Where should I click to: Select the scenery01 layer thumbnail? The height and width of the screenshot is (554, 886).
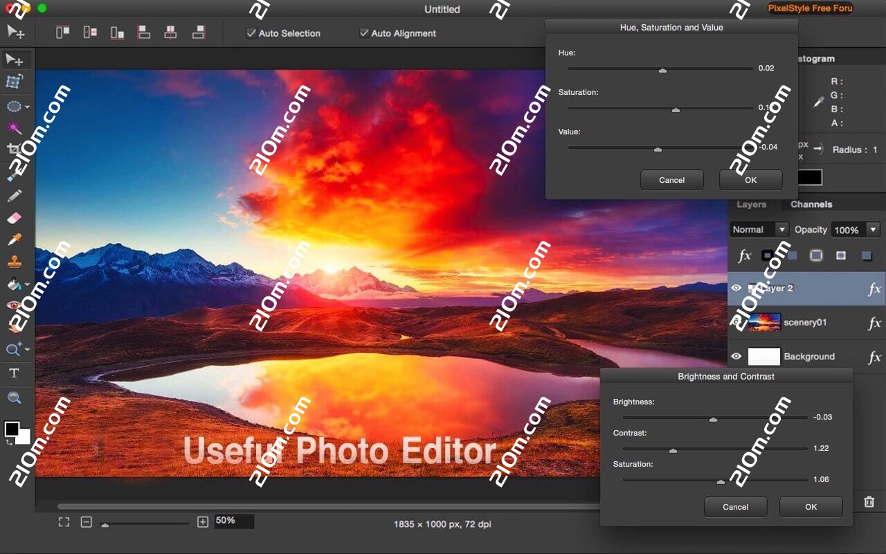click(764, 323)
